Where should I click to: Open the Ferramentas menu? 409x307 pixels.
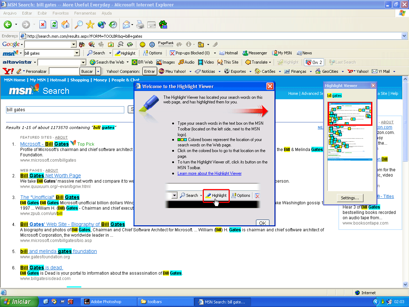point(85,13)
